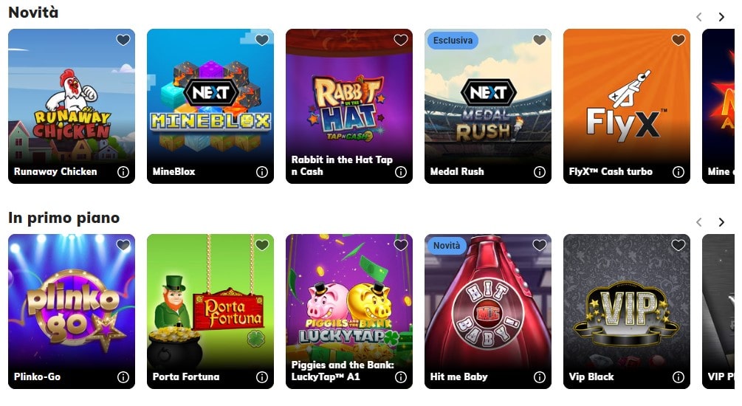
Task: Open info for Medal Rush game
Action: coord(540,172)
